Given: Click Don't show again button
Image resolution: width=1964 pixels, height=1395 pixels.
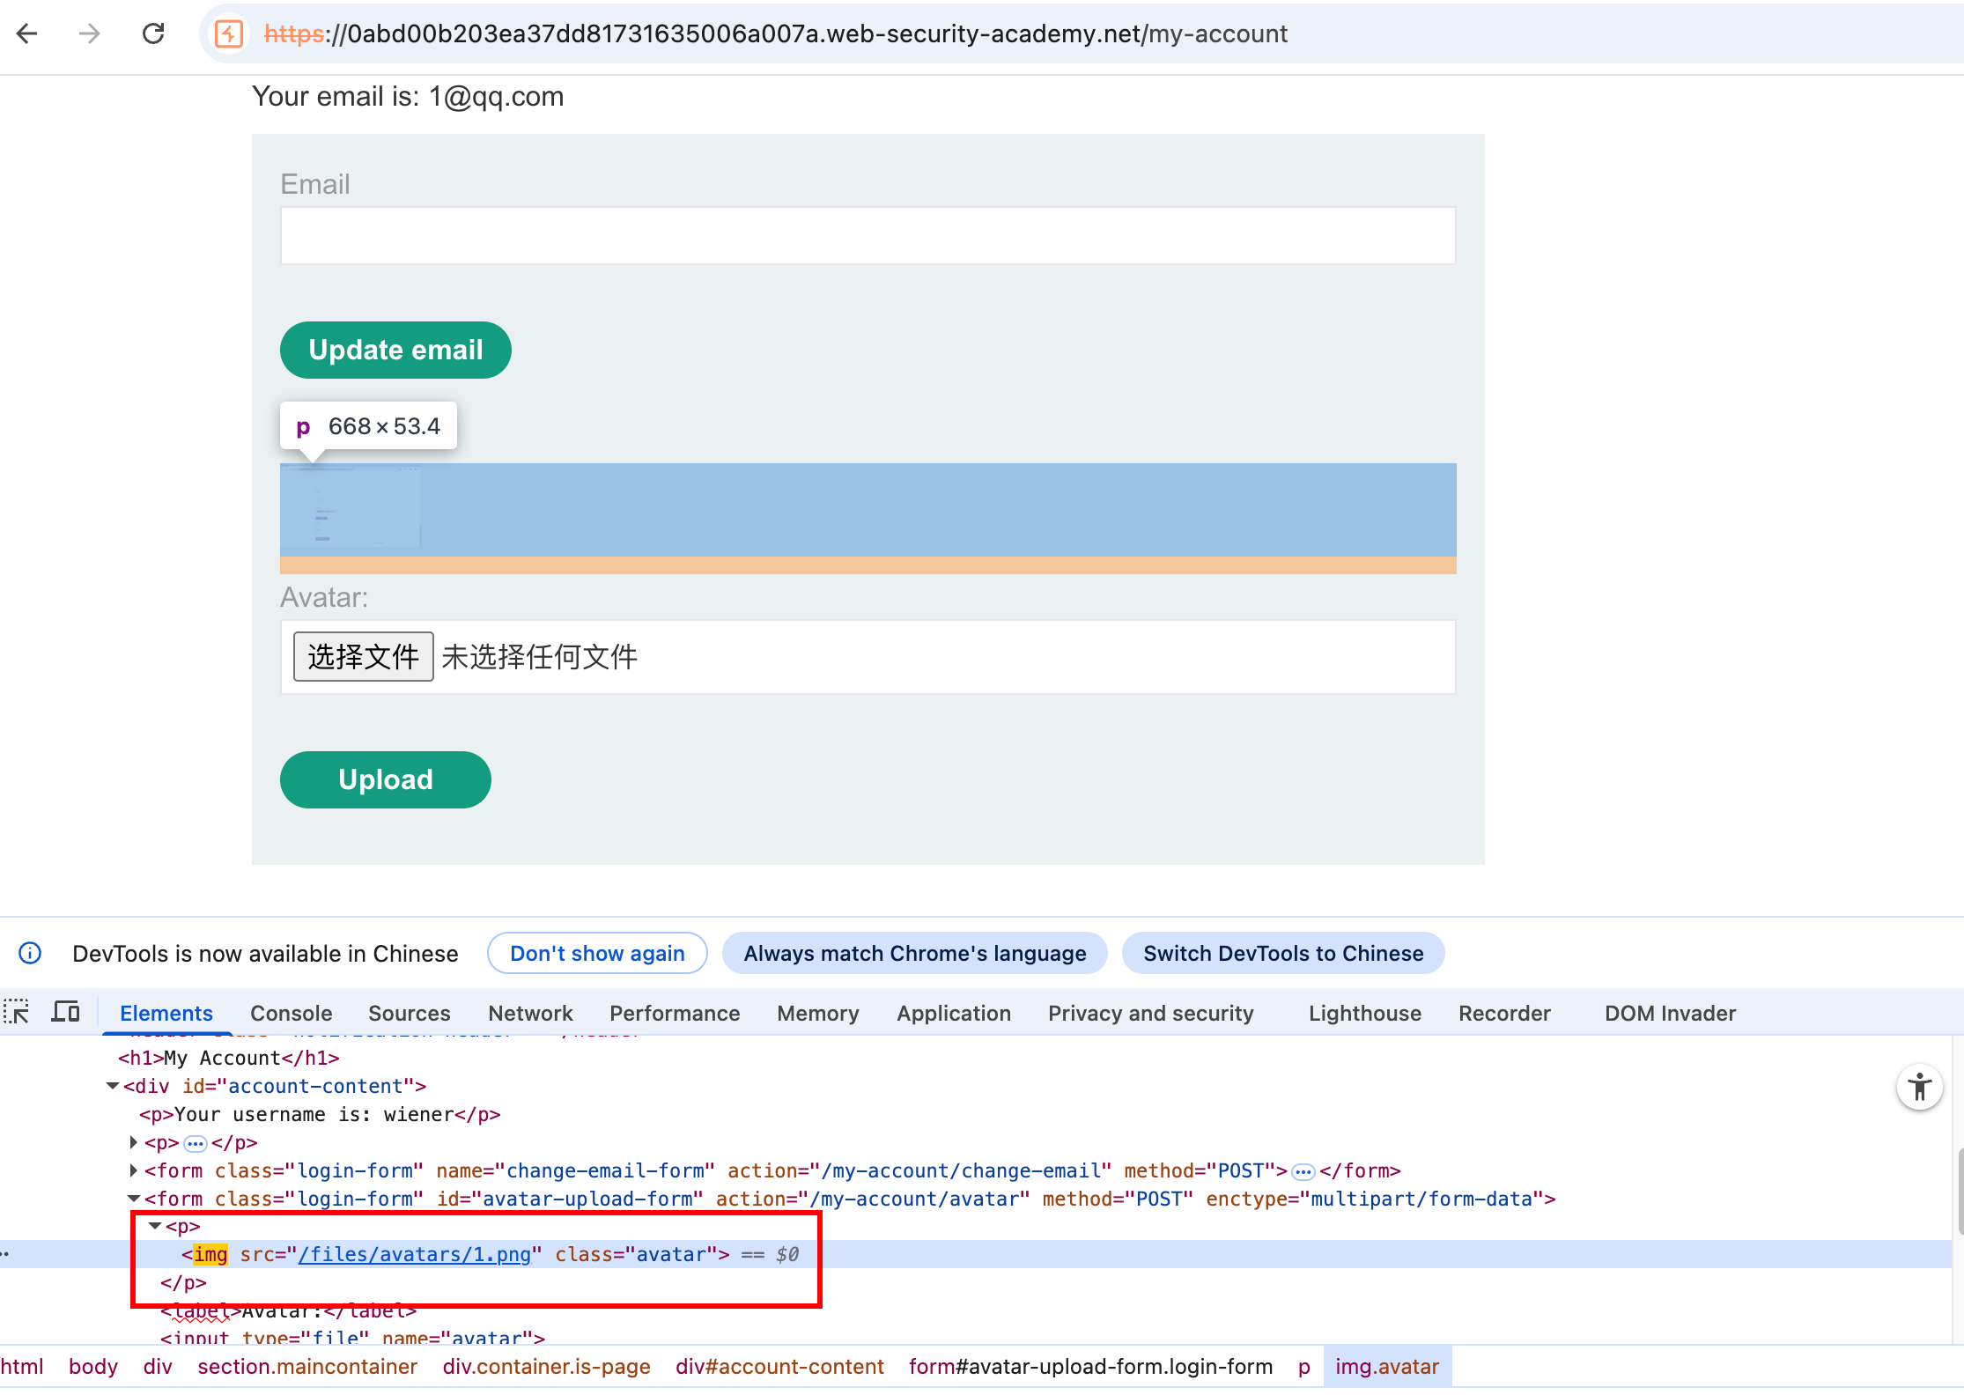Looking at the screenshot, I should 597,953.
